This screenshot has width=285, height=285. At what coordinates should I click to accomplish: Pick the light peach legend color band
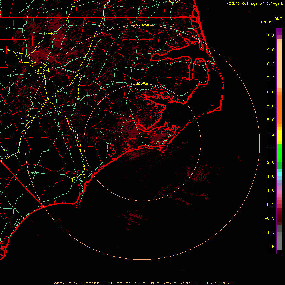tap(280, 65)
